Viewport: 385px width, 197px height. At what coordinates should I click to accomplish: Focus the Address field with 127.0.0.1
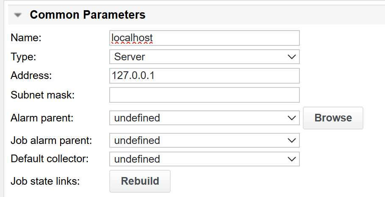pyautogui.click(x=204, y=76)
